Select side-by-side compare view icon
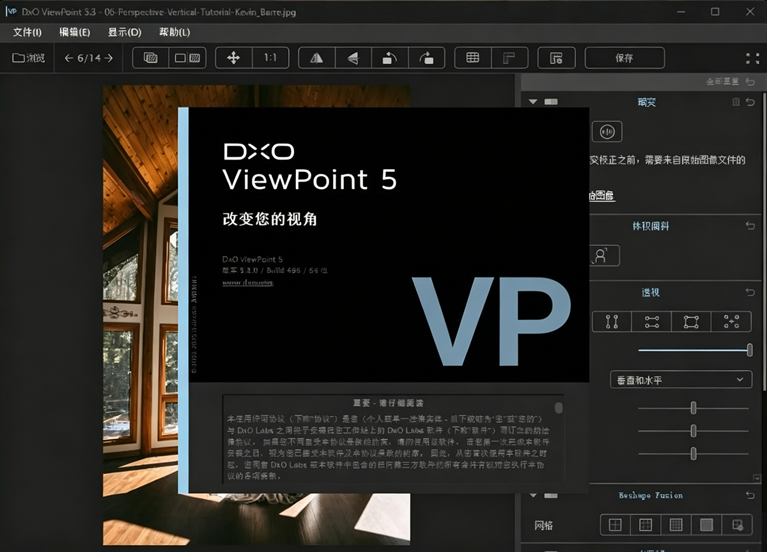This screenshot has width=767, height=552. [151, 58]
